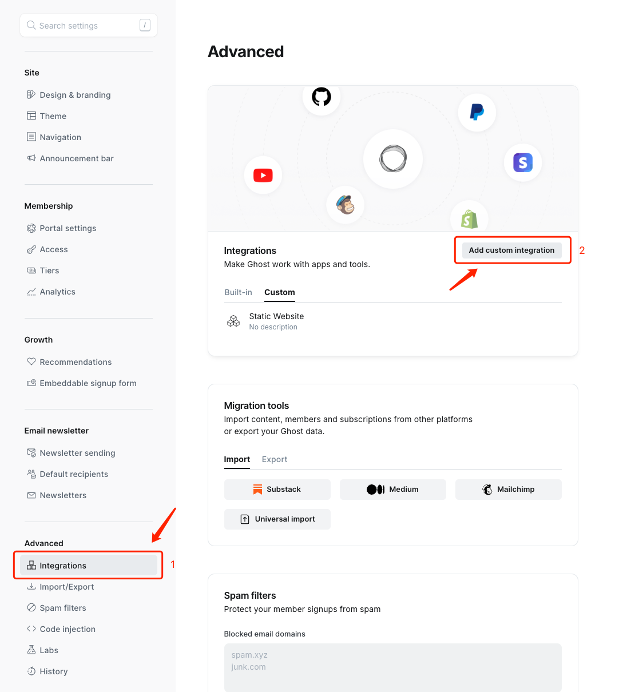Click the Add custom integration button
This screenshot has height=692, width=623.
pos(511,250)
